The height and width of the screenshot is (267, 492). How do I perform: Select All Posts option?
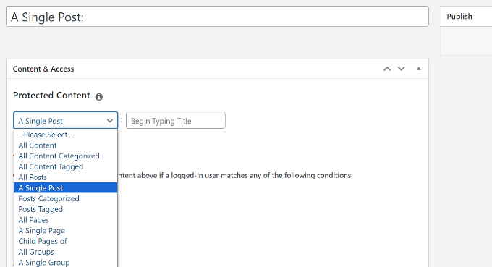66,177
